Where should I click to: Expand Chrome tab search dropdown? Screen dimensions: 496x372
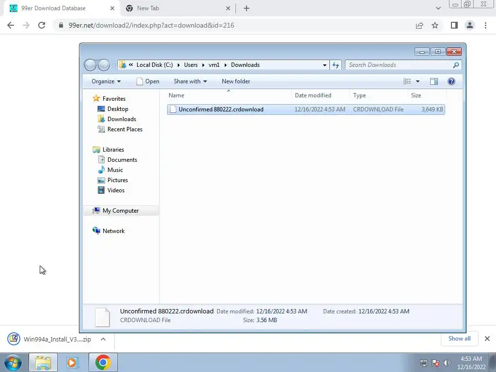tap(438, 8)
